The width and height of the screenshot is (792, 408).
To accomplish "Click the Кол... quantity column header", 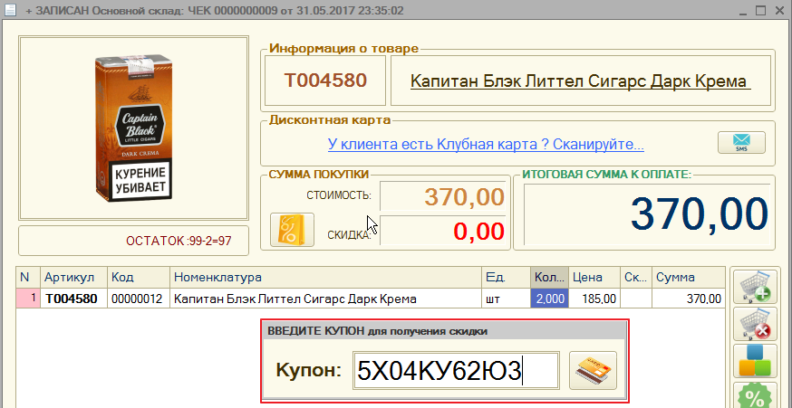I will 549,278.
